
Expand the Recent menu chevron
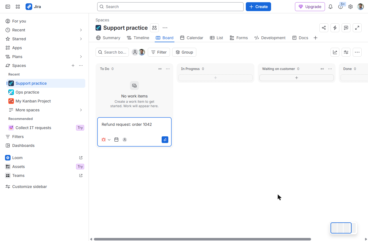[81, 30]
